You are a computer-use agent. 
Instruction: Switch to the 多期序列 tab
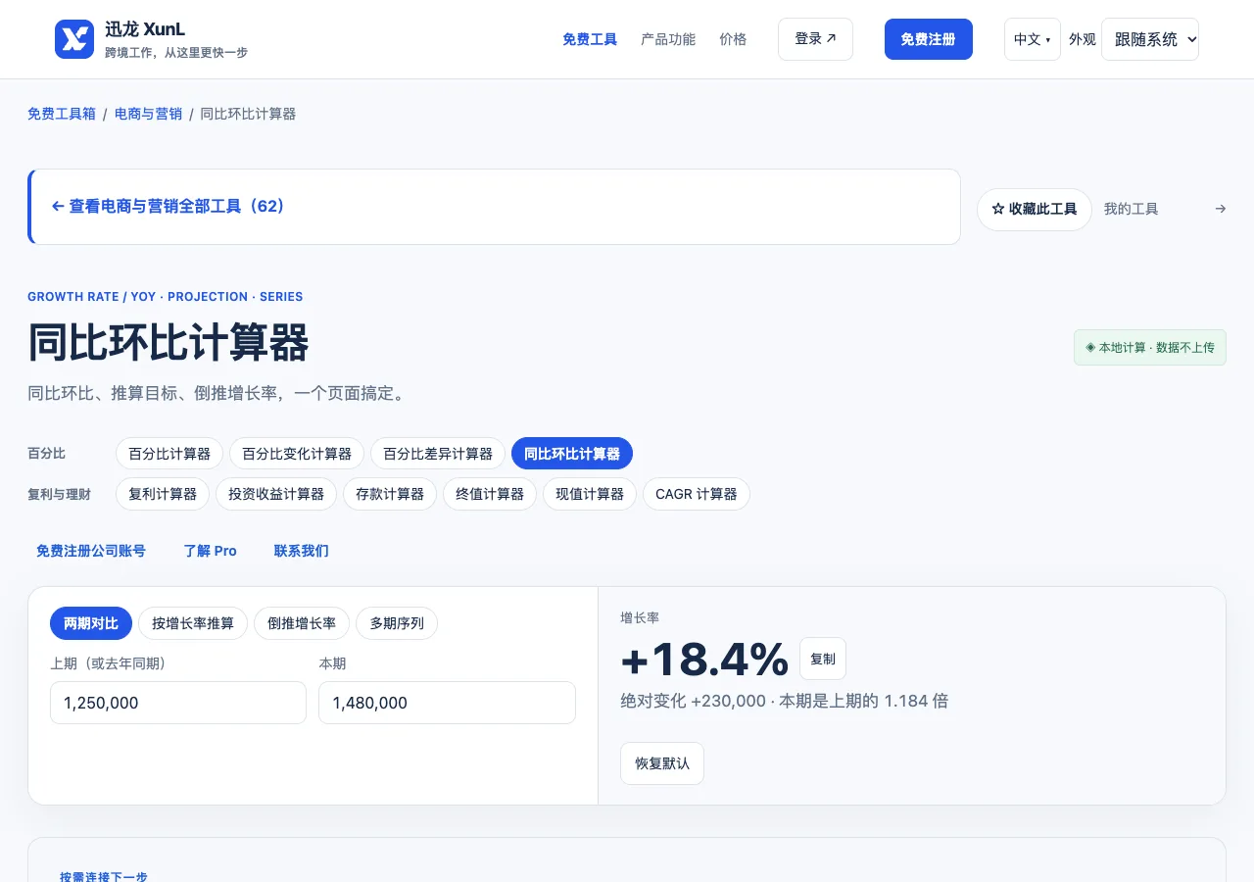tap(397, 623)
